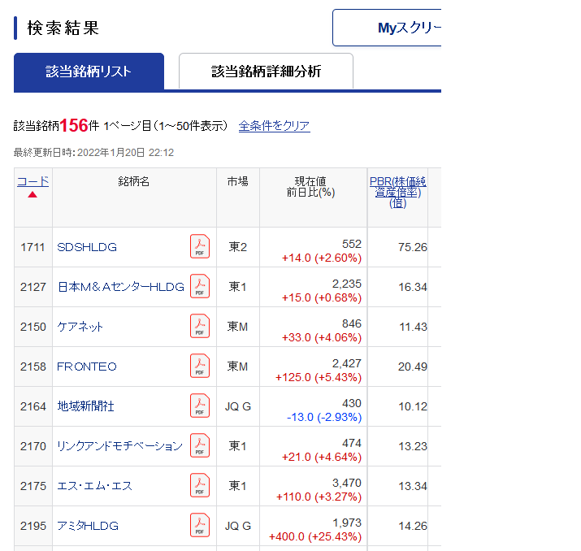Open アミタHLDG PDF report icon
Image resolution: width=581 pixels, height=551 pixels.
(x=199, y=525)
